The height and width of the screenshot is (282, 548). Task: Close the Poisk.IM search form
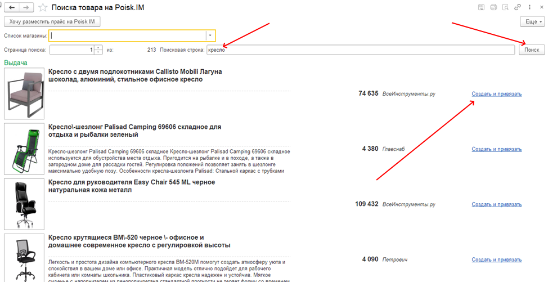pyautogui.click(x=541, y=8)
